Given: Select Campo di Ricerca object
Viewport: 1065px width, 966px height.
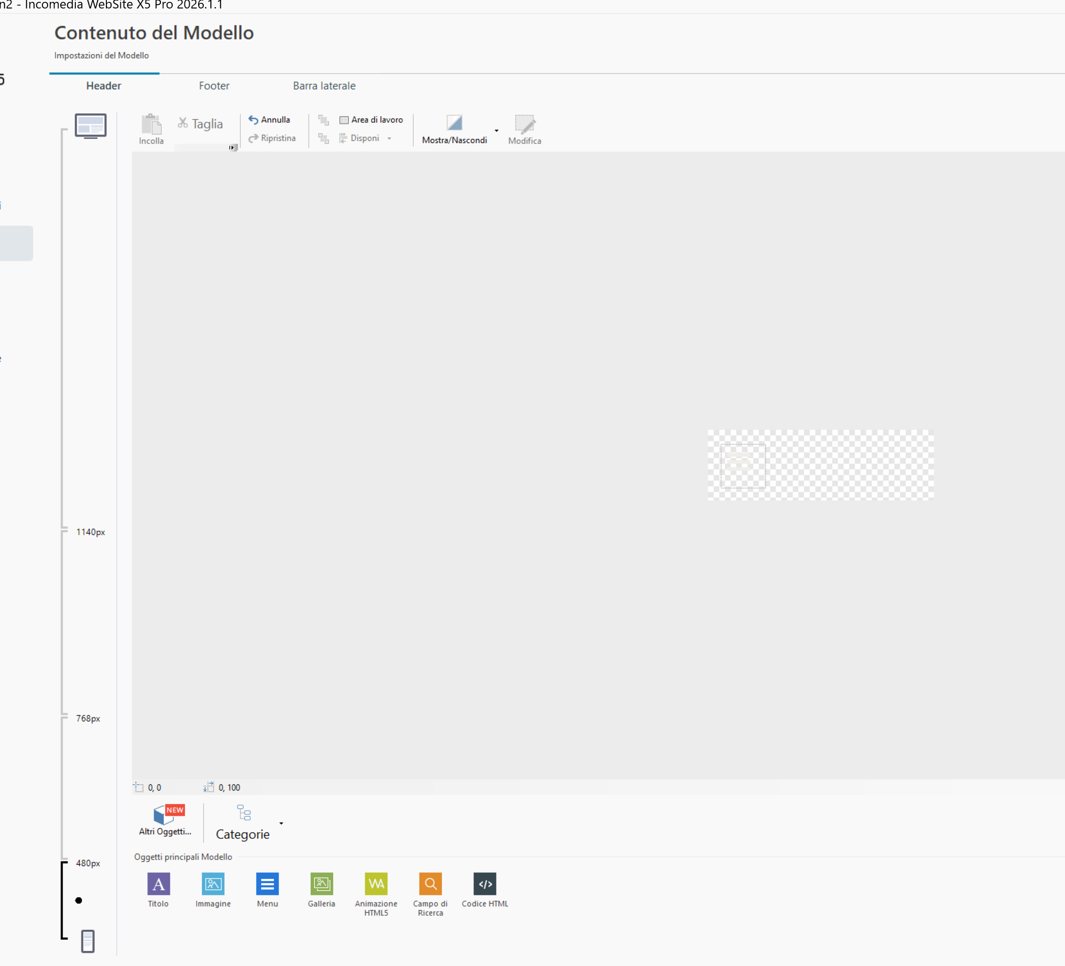Looking at the screenshot, I should click(431, 884).
